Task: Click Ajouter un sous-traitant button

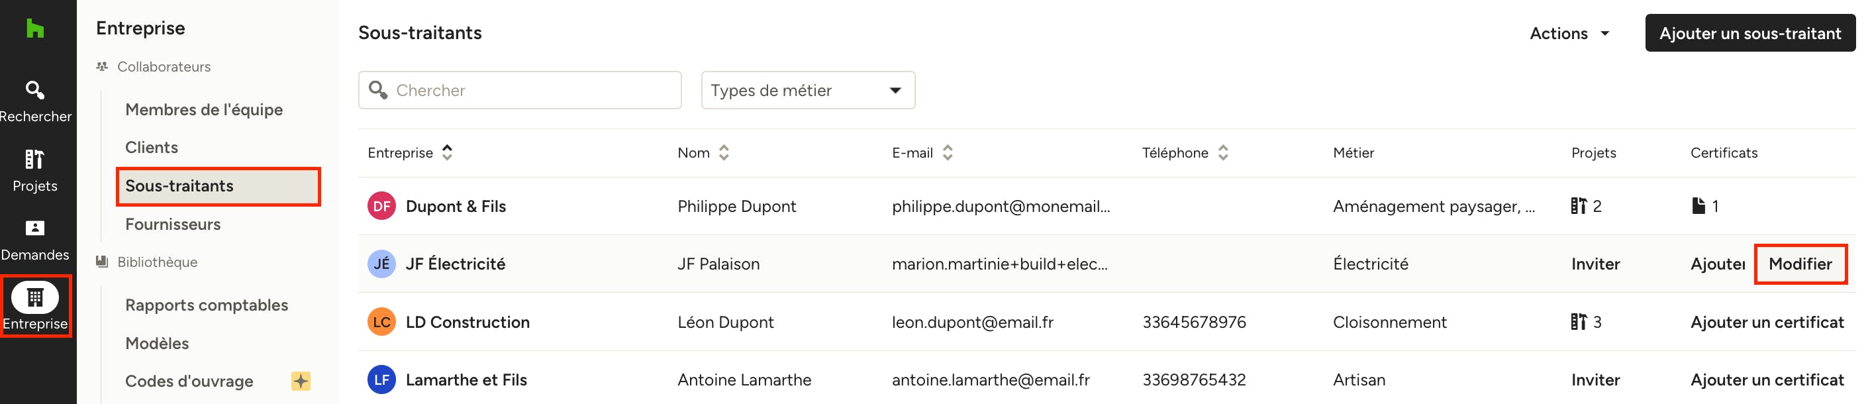Action: (1749, 33)
